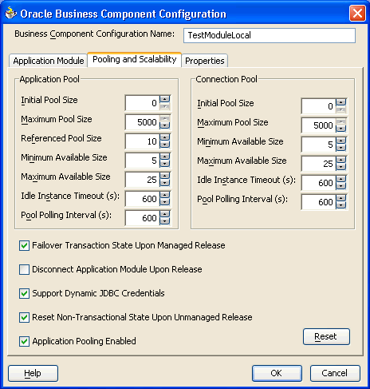Image resolution: width=370 pixels, height=389 pixels.
Task: Decrease Application Pool Minimum Available Size
Action: (165, 164)
